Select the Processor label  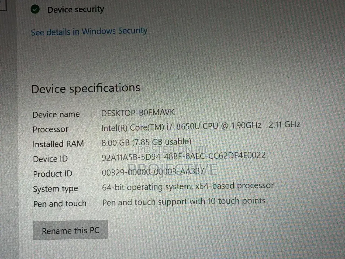click(50, 129)
